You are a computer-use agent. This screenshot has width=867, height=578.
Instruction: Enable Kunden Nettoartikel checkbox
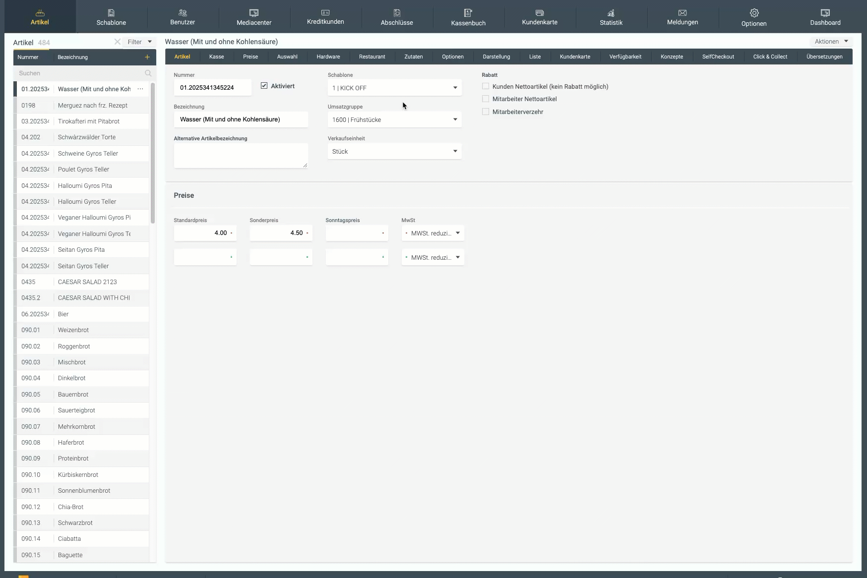(486, 86)
